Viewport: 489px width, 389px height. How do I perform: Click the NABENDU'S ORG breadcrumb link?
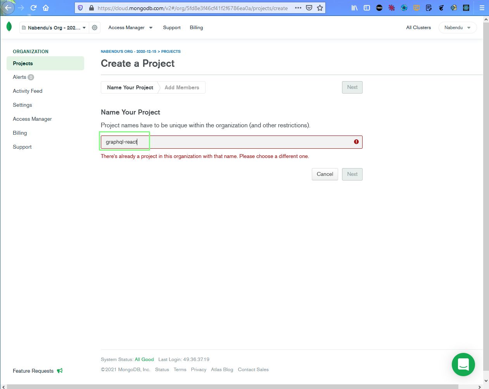pyautogui.click(x=128, y=51)
